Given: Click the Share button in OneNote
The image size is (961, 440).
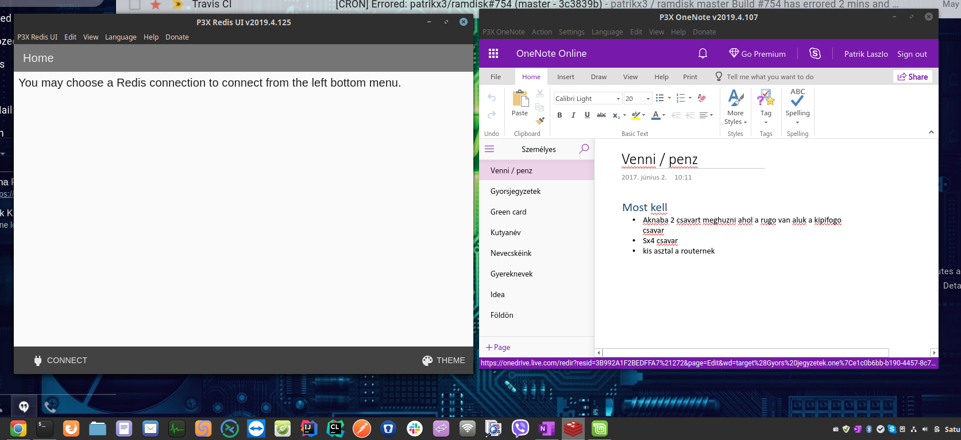Looking at the screenshot, I should click(913, 77).
